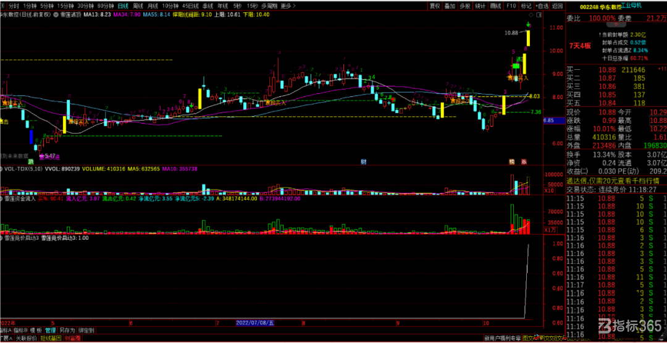Open the 模板 template tab
Image resolution: width=667 pixels, height=343 pixels.
click(36, 330)
